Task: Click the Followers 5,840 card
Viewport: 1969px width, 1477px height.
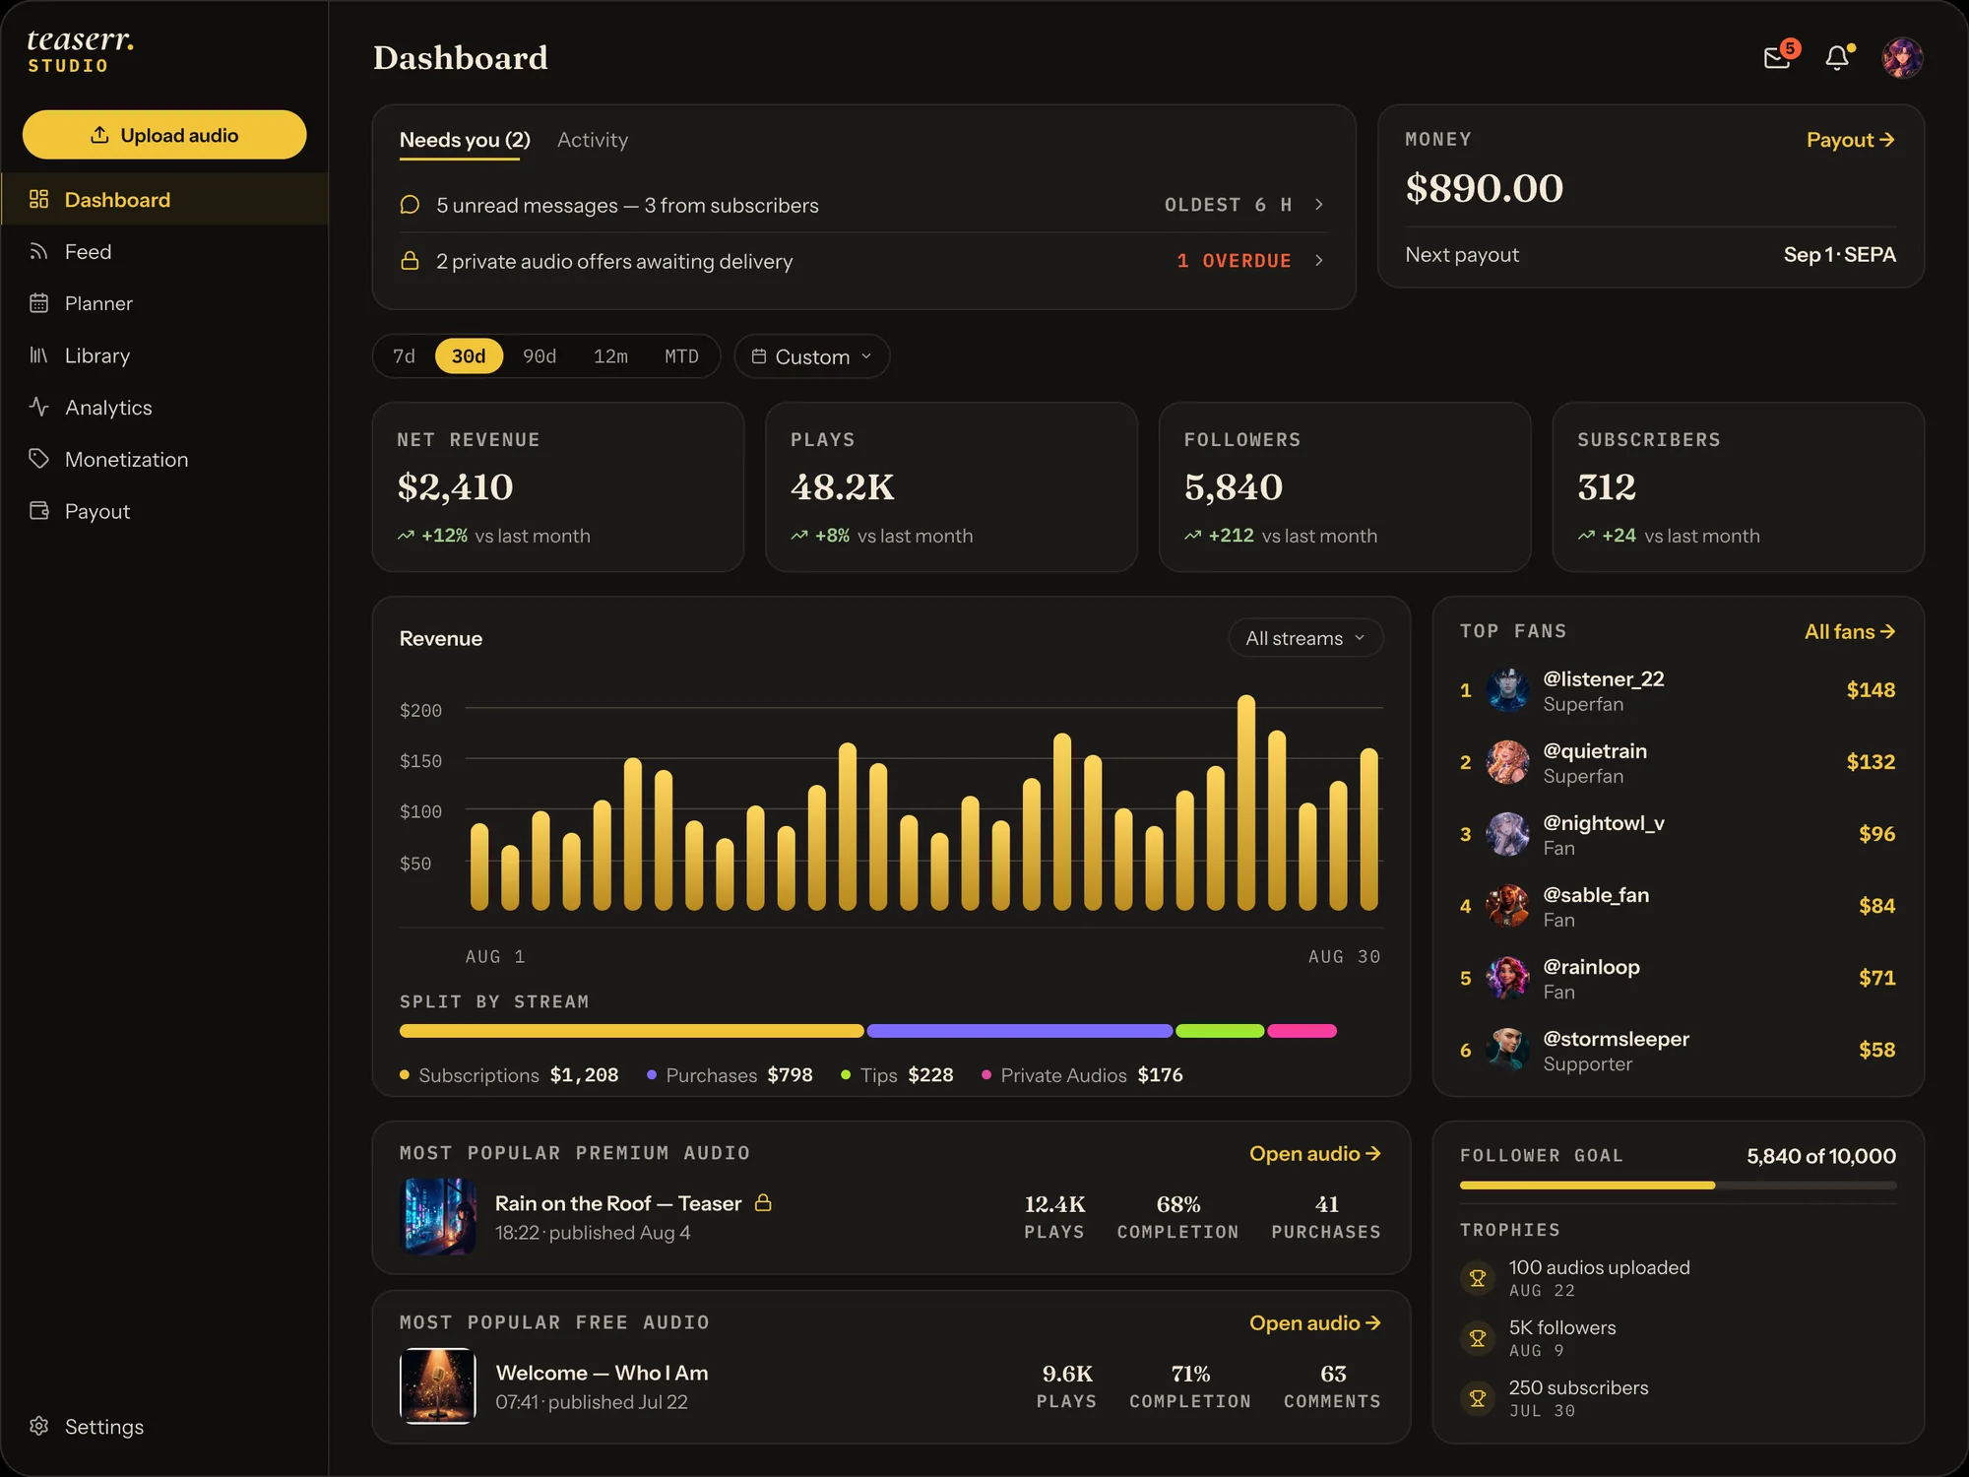Action: click(1345, 486)
